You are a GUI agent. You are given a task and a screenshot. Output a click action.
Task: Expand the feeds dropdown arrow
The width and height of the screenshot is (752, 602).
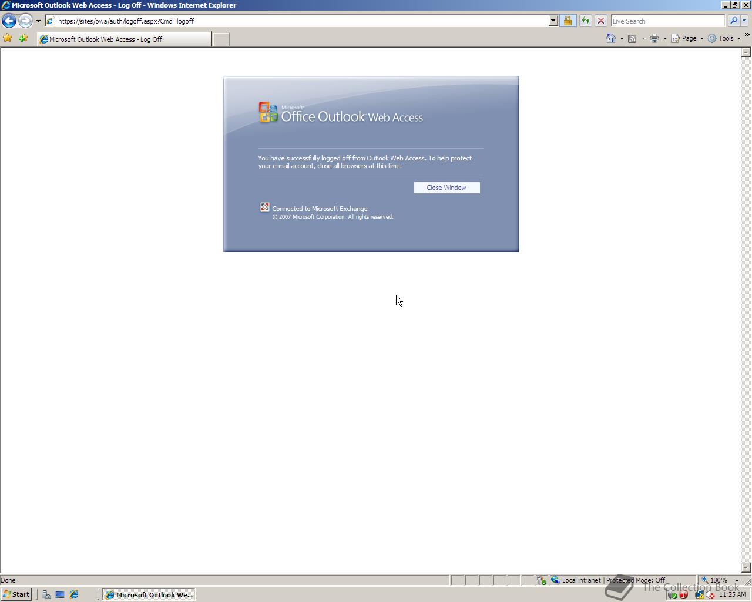point(643,39)
